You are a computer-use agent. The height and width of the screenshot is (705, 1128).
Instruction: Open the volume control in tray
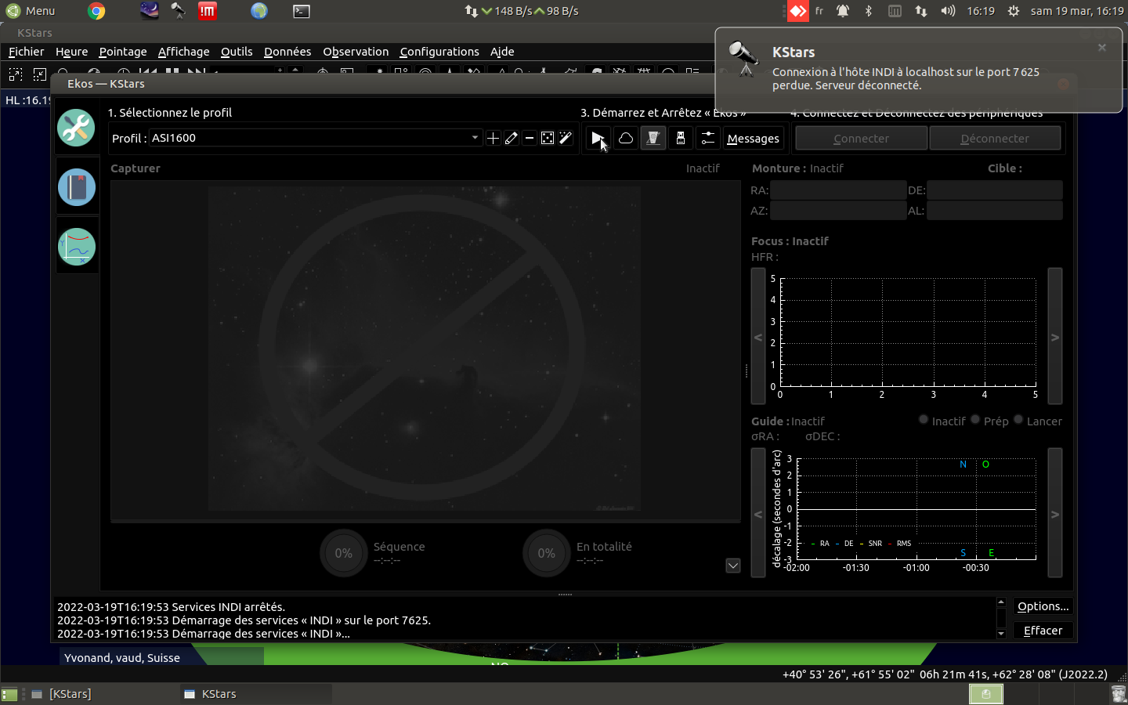(x=948, y=11)
